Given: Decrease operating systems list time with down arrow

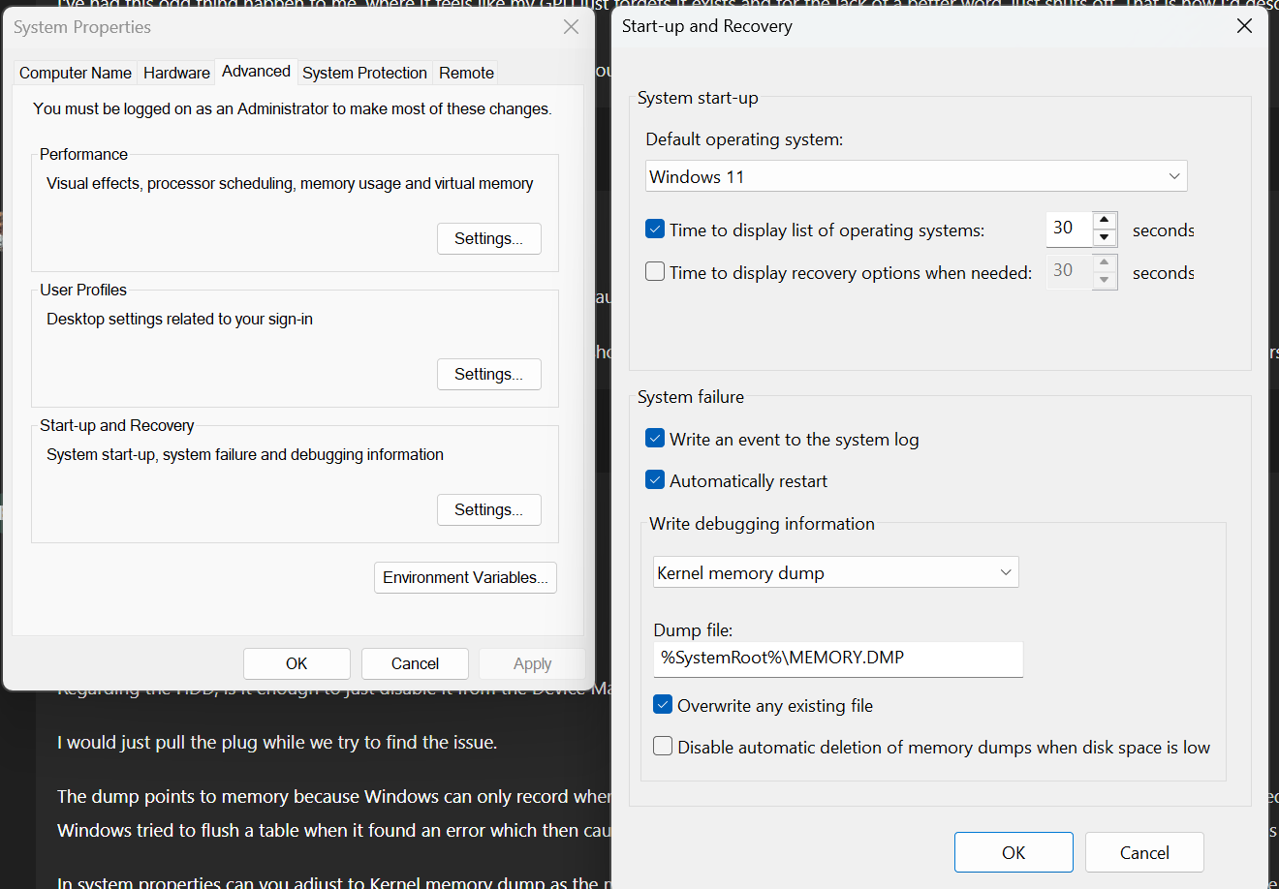Looking at the screenshot, I should (1105, 237).
